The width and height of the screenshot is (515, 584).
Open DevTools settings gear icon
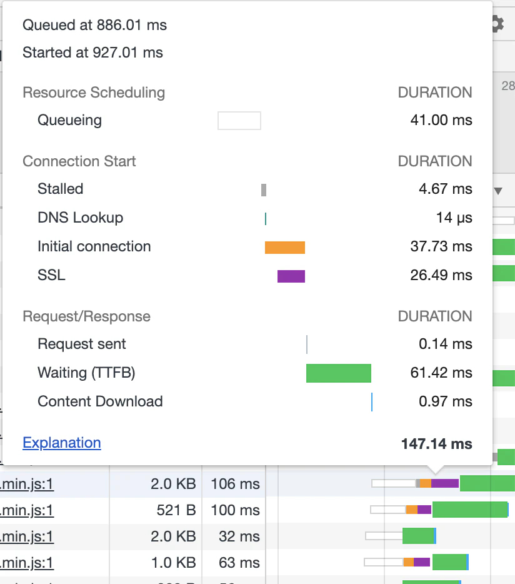498,24
